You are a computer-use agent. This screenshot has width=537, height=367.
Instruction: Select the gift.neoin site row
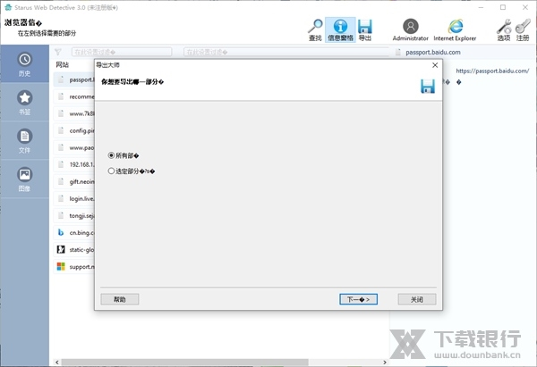click(74, 181)
